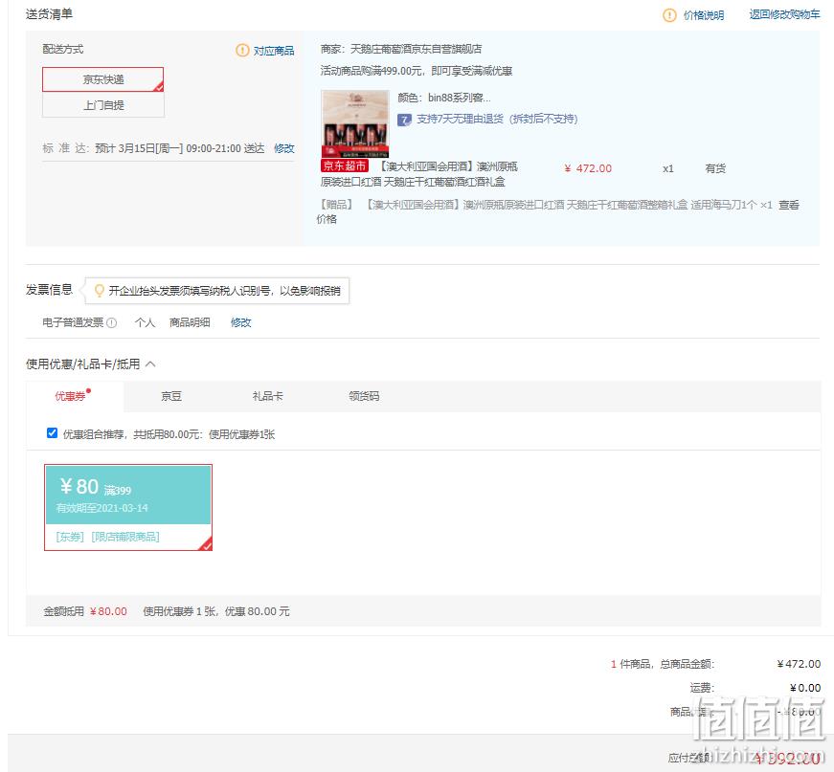Modify invoice information via 修改

[241, 322]
